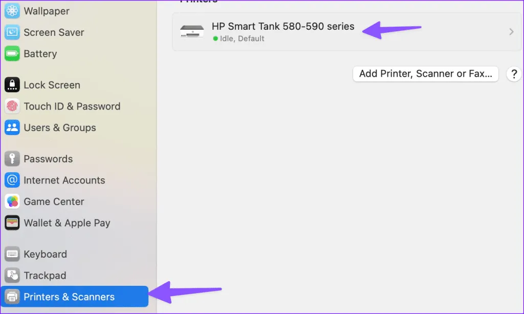524x314 pixels.
Task: Click the question mark help button
Action: pos(513,74)
